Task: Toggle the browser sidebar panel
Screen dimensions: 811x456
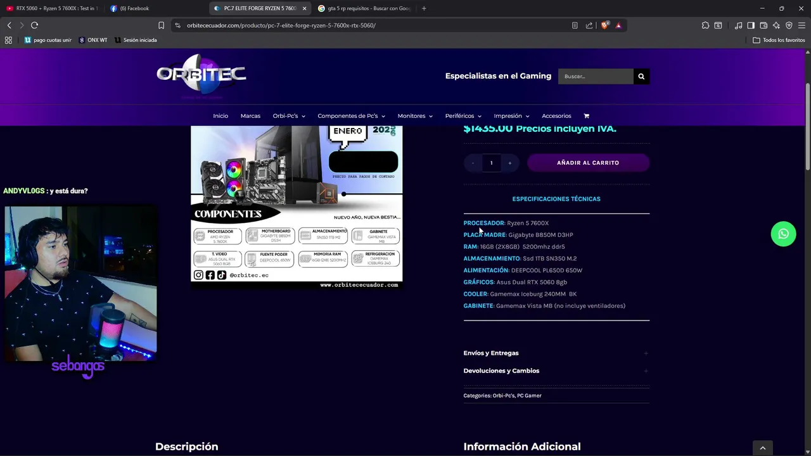Action: point(751,25)
